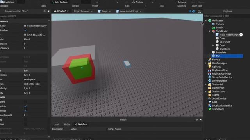Click the Filter Properties search field
The height and width of the screenshot is (140, 250).
(x=23, y=16)
